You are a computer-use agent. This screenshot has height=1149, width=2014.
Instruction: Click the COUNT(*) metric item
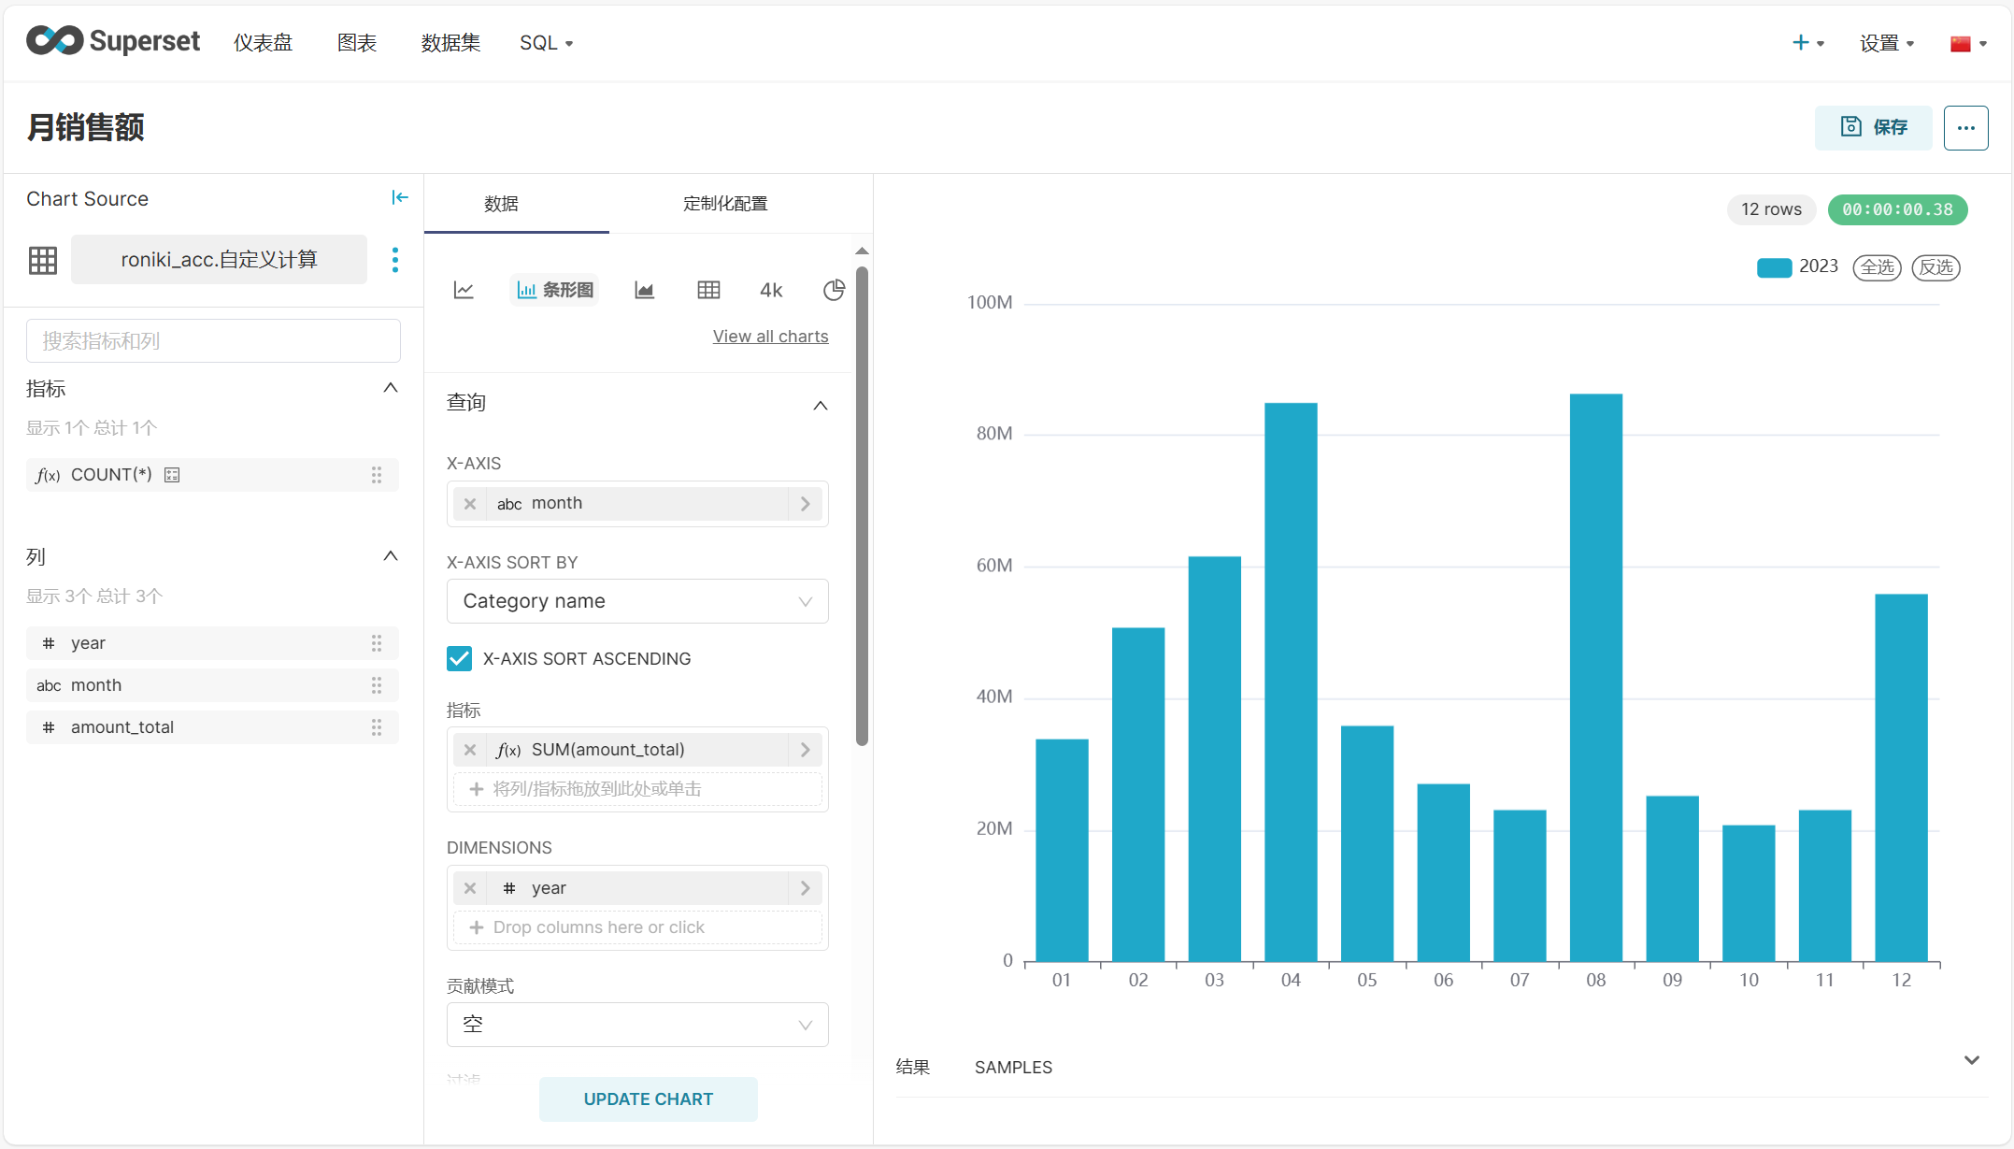pyautogui.click(x=213, y=475)
